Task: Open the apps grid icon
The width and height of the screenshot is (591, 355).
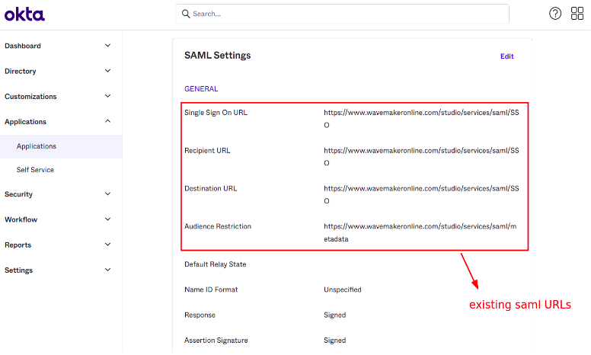Action: click(577, 14)
